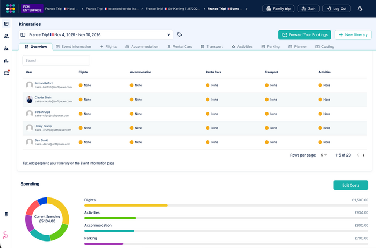This screenshot has width=376, height=248.
Task: Click Jordan Belfort's name
Action: 44,83
